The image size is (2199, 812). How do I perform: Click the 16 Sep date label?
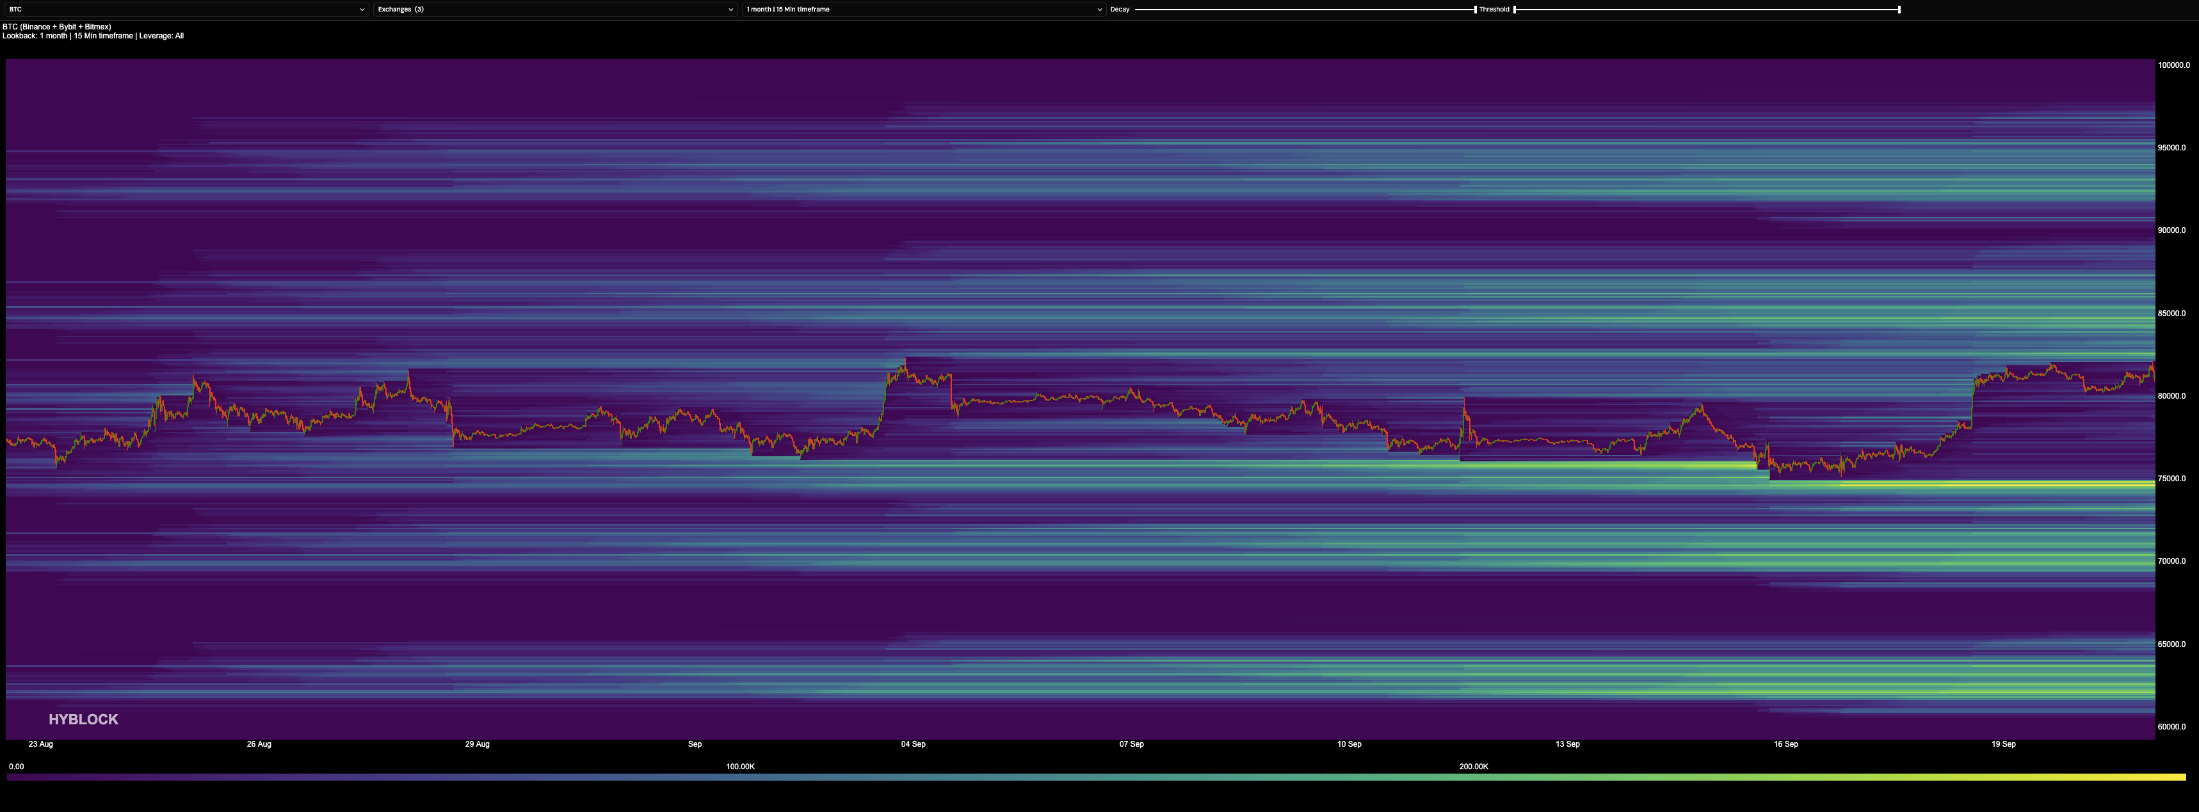point(1786,744)
